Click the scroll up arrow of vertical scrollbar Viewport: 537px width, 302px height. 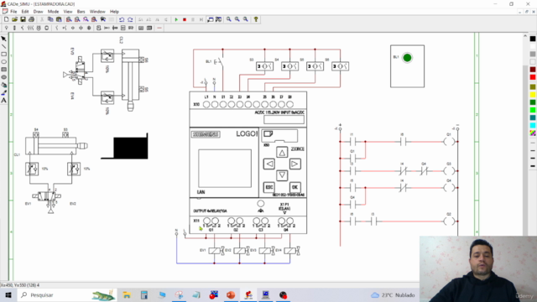[525, 35]
